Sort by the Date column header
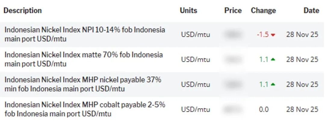Image resolution: width=325 pixels, height=126 pixels. coord(311,10)
